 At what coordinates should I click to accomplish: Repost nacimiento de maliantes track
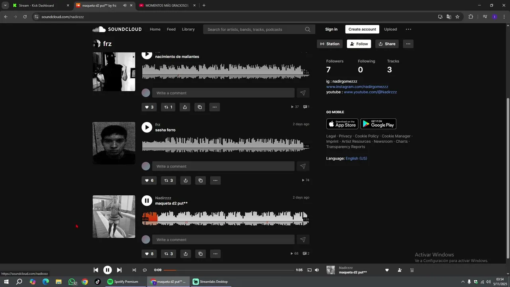tap(169, 107)
